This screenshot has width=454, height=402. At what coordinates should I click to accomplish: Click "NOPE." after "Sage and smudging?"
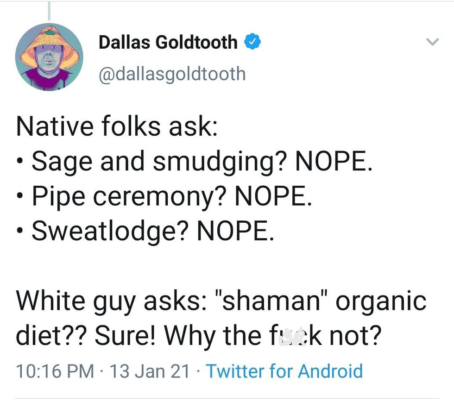tap(334, 161)
